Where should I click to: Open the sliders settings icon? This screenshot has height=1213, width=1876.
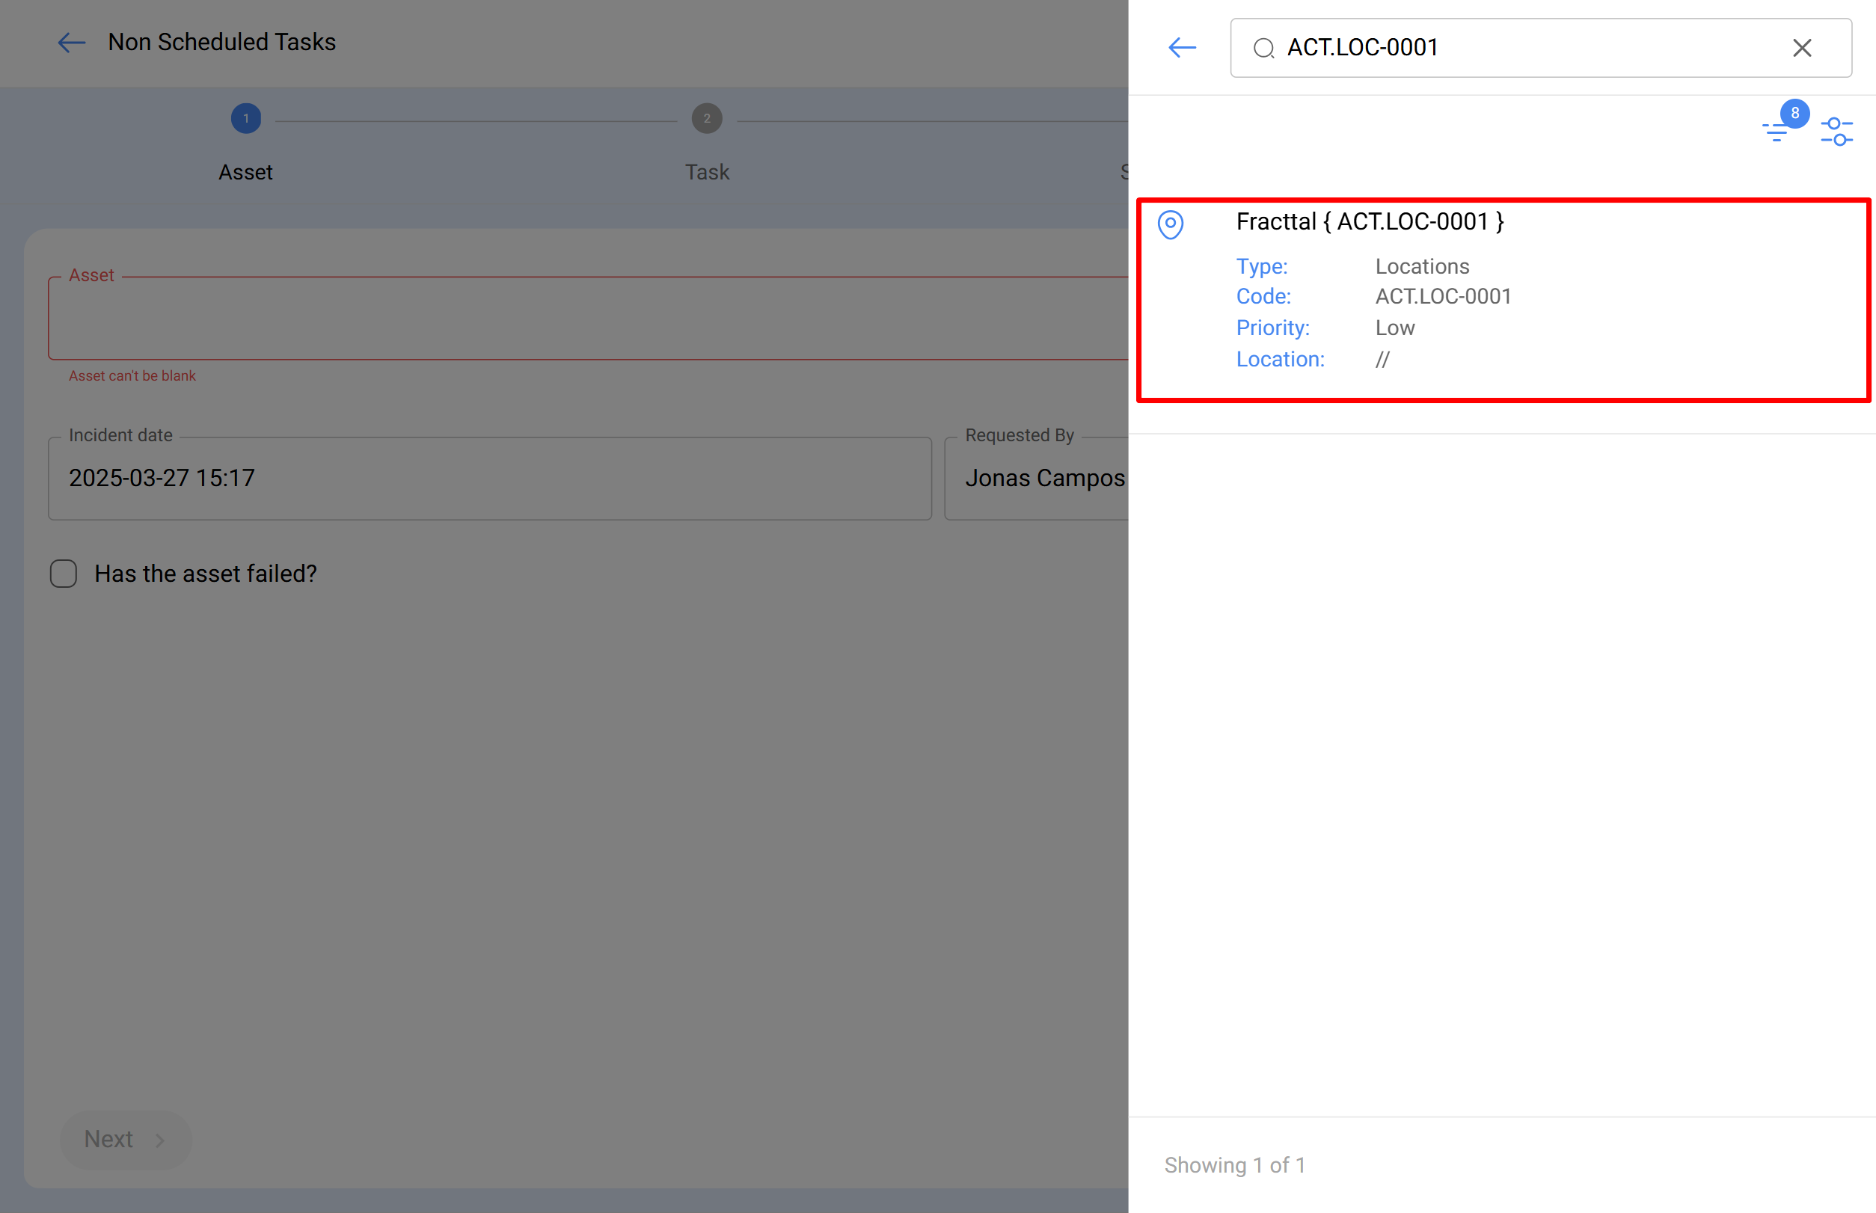pyautogui.click(x=1836, y=132)
